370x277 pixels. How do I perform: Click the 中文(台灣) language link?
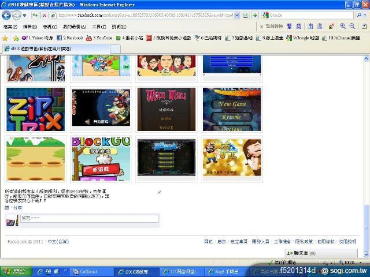click(58, 242)
